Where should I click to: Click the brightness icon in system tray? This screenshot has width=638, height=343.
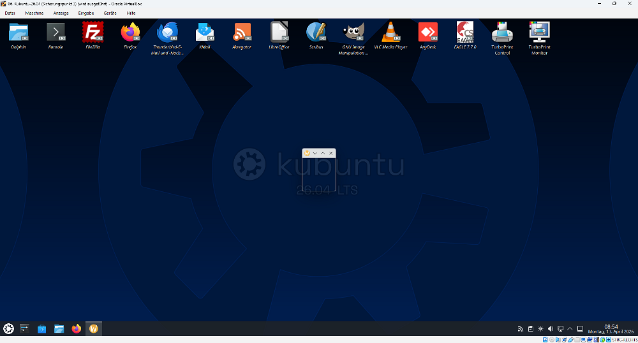[x=540, y=329]
